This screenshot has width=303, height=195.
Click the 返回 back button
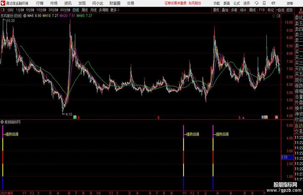[x=289, y=10]
